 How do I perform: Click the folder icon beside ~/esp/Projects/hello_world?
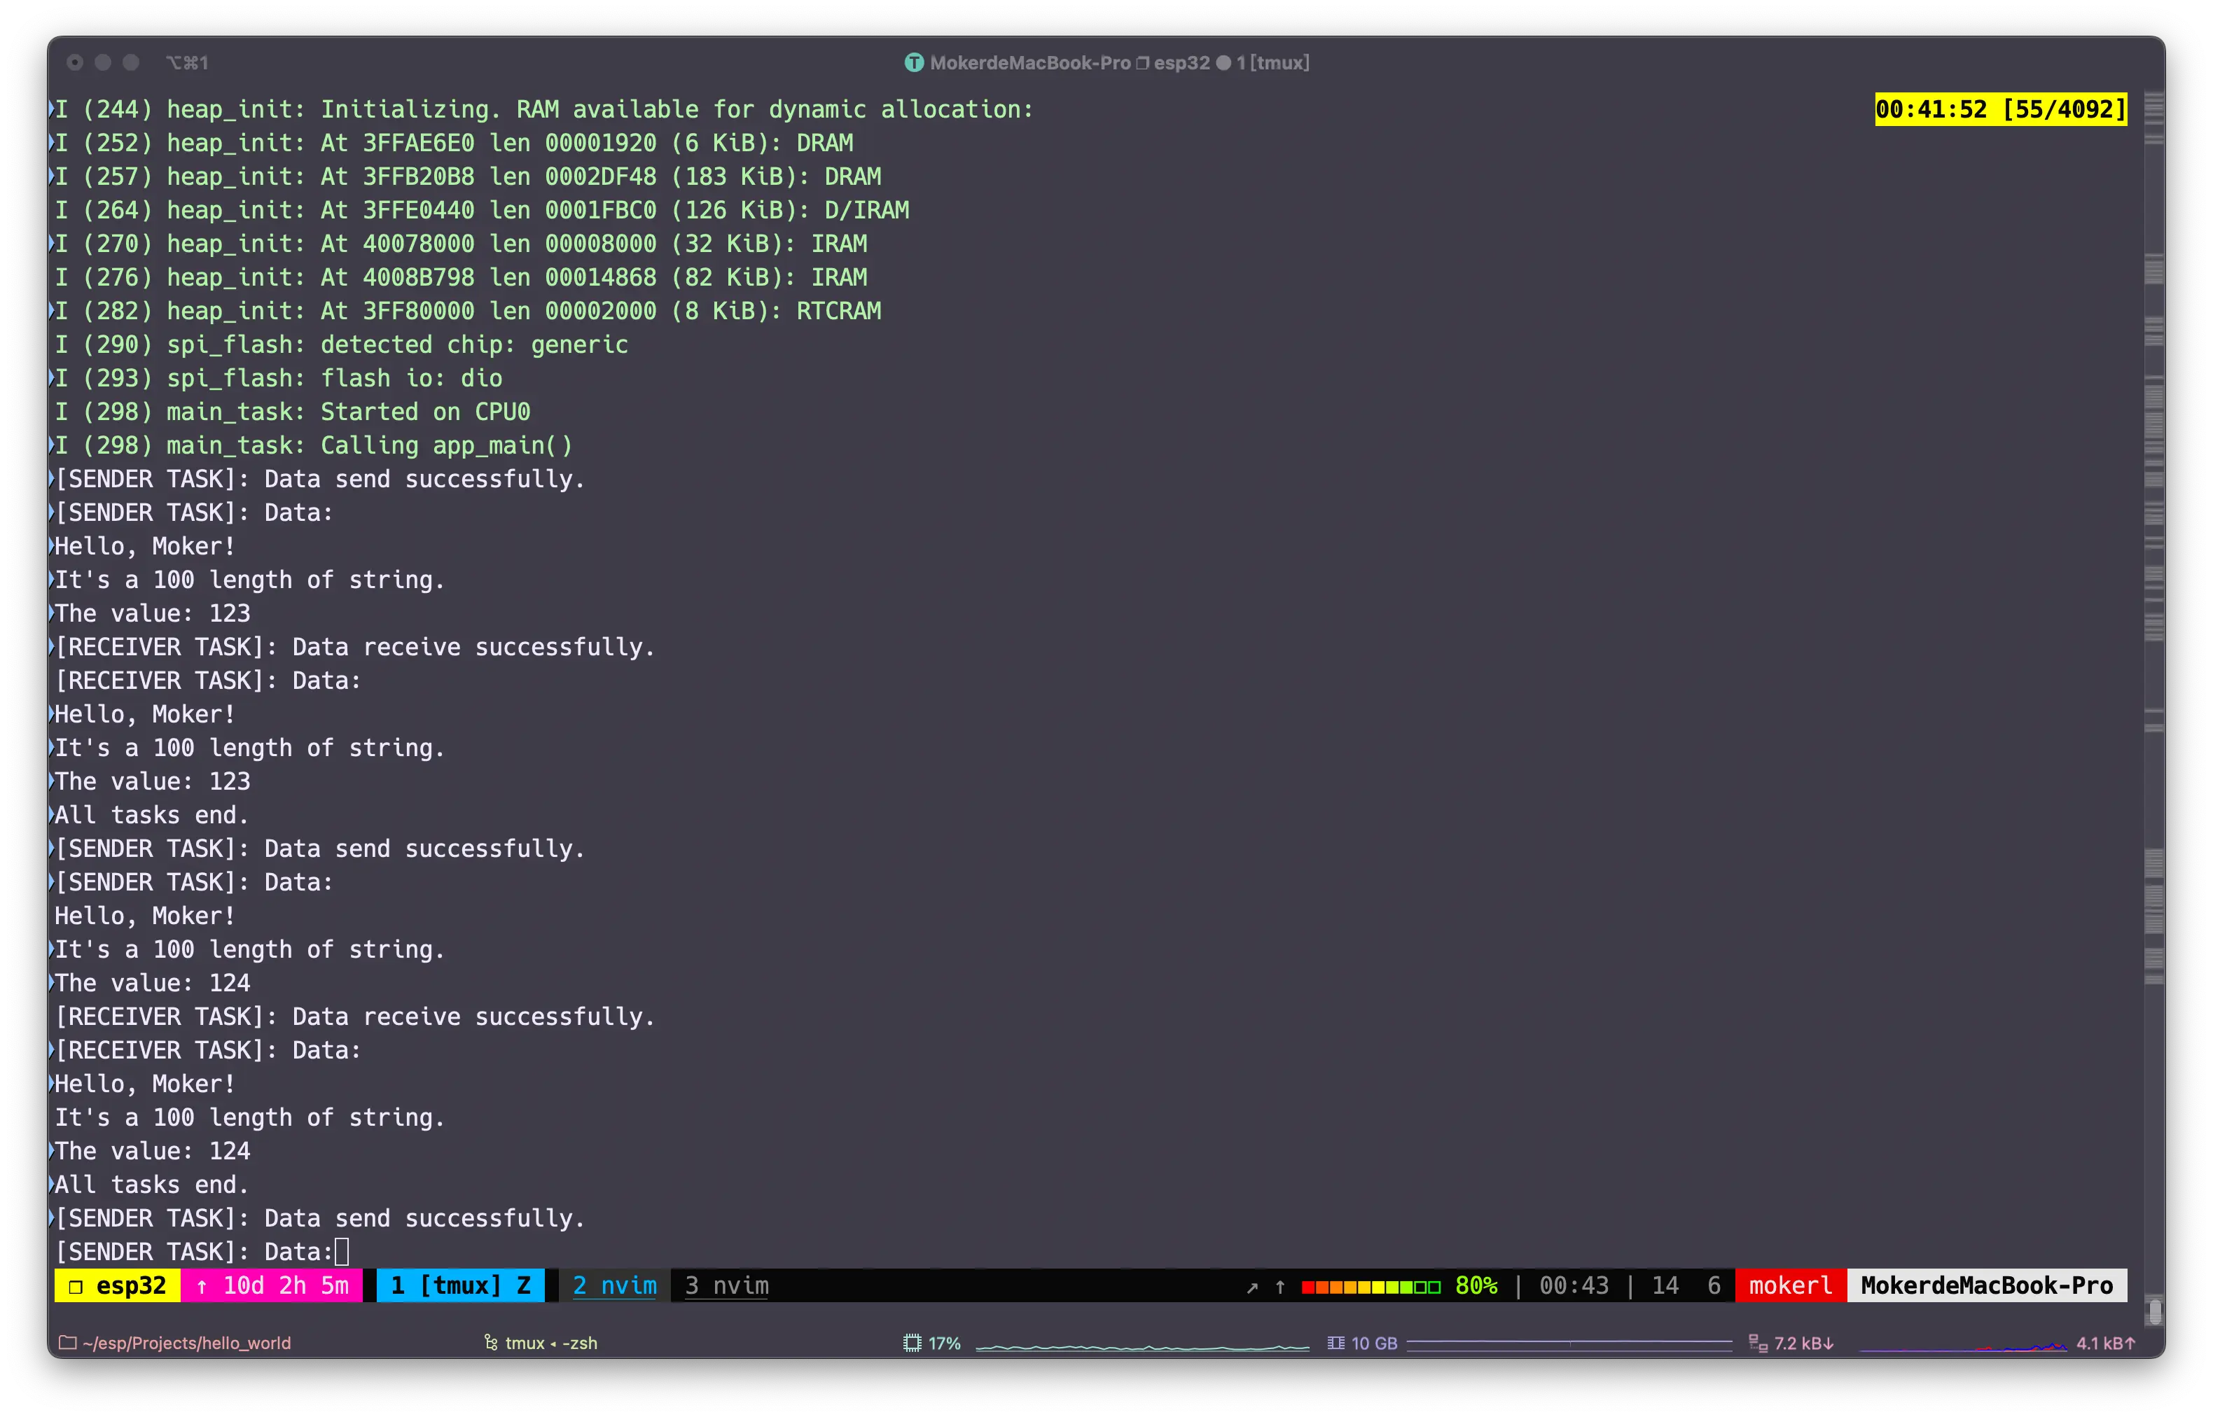coord(67,1343)
